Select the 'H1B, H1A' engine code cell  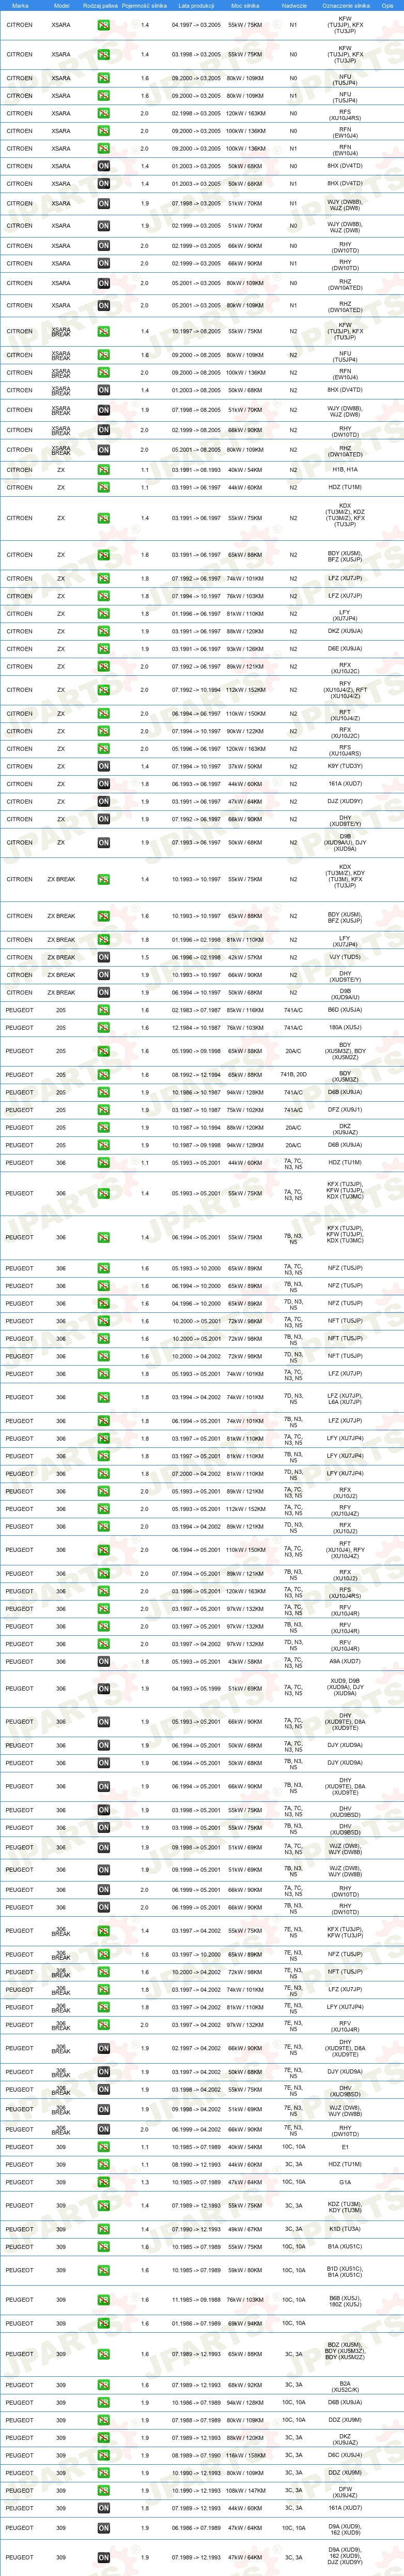pos(345,470)
